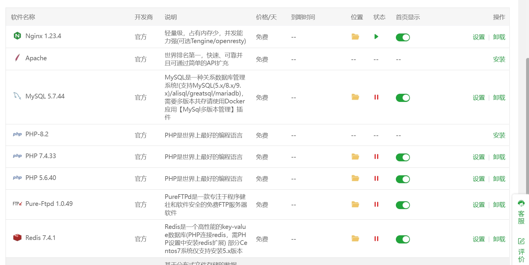Toggle Nginx homepage display switch
Screen dimensions: 529x265
pyautogui.click(x=403, y=37)
